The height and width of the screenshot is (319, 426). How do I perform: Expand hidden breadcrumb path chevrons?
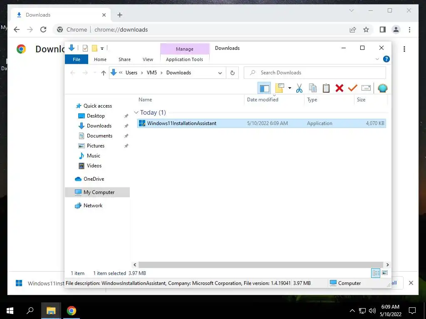coord(121,73)
